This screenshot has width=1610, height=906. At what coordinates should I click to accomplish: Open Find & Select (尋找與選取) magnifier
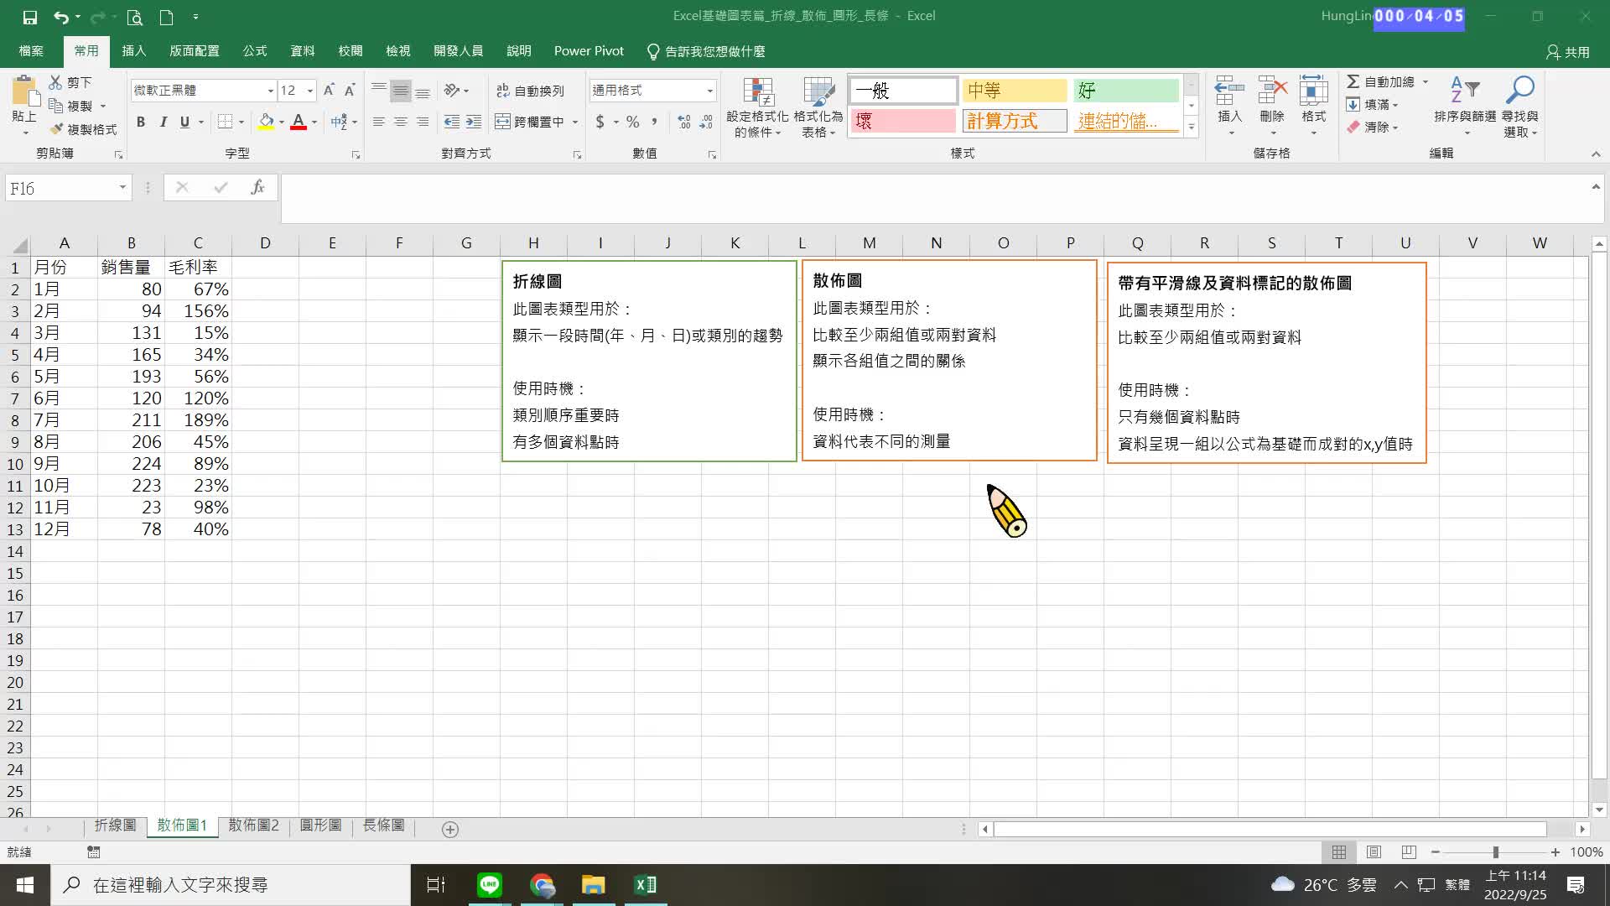(1520, 107)
